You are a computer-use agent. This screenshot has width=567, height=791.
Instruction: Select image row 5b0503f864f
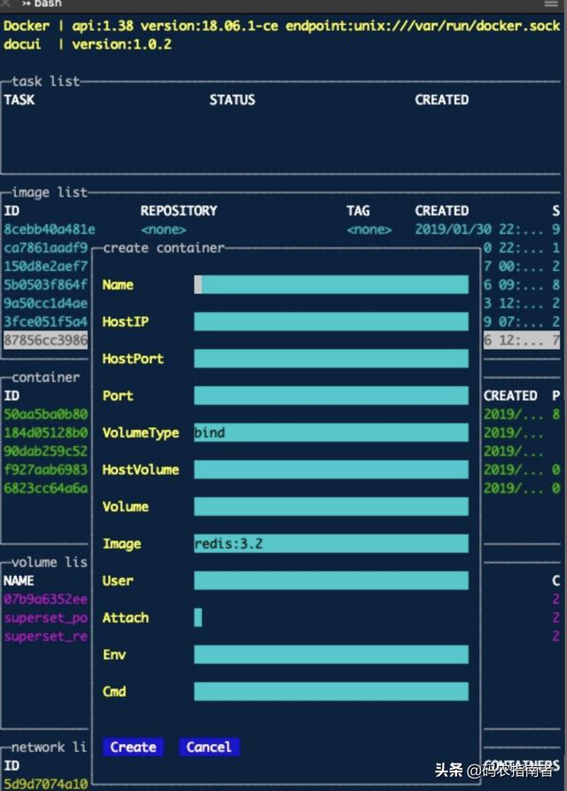[x=46, y=285]
